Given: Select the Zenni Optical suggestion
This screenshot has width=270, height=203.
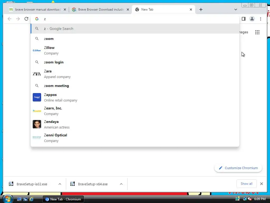Looking at the screenshot, I should [x=135, y=138].
